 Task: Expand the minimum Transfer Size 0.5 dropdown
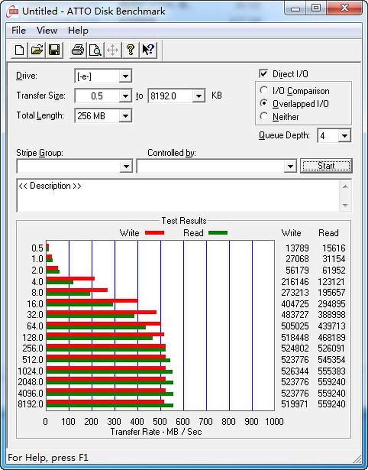click(125, 96)
